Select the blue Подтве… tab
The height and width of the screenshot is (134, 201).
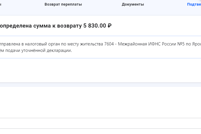(194, 4)
